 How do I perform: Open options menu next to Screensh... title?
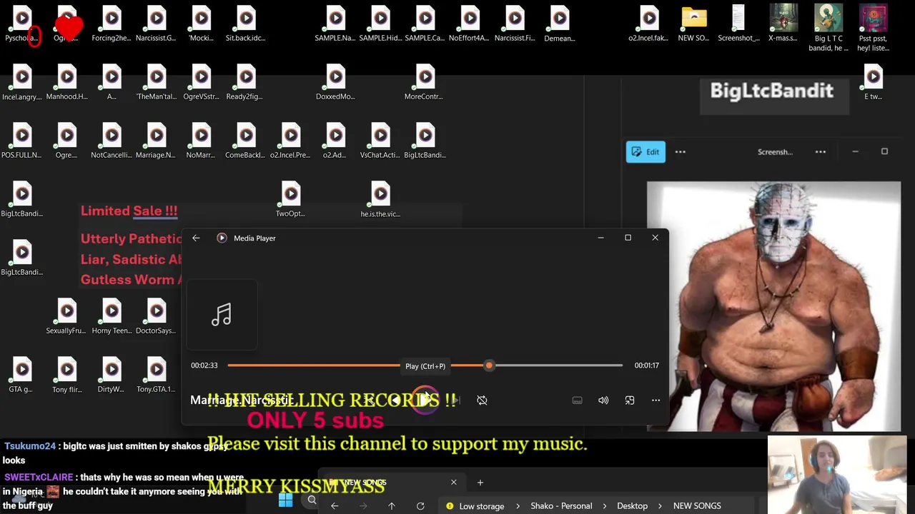pos(821,152)
